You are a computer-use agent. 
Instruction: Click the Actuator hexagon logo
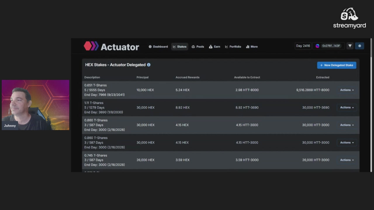point(91,46)
